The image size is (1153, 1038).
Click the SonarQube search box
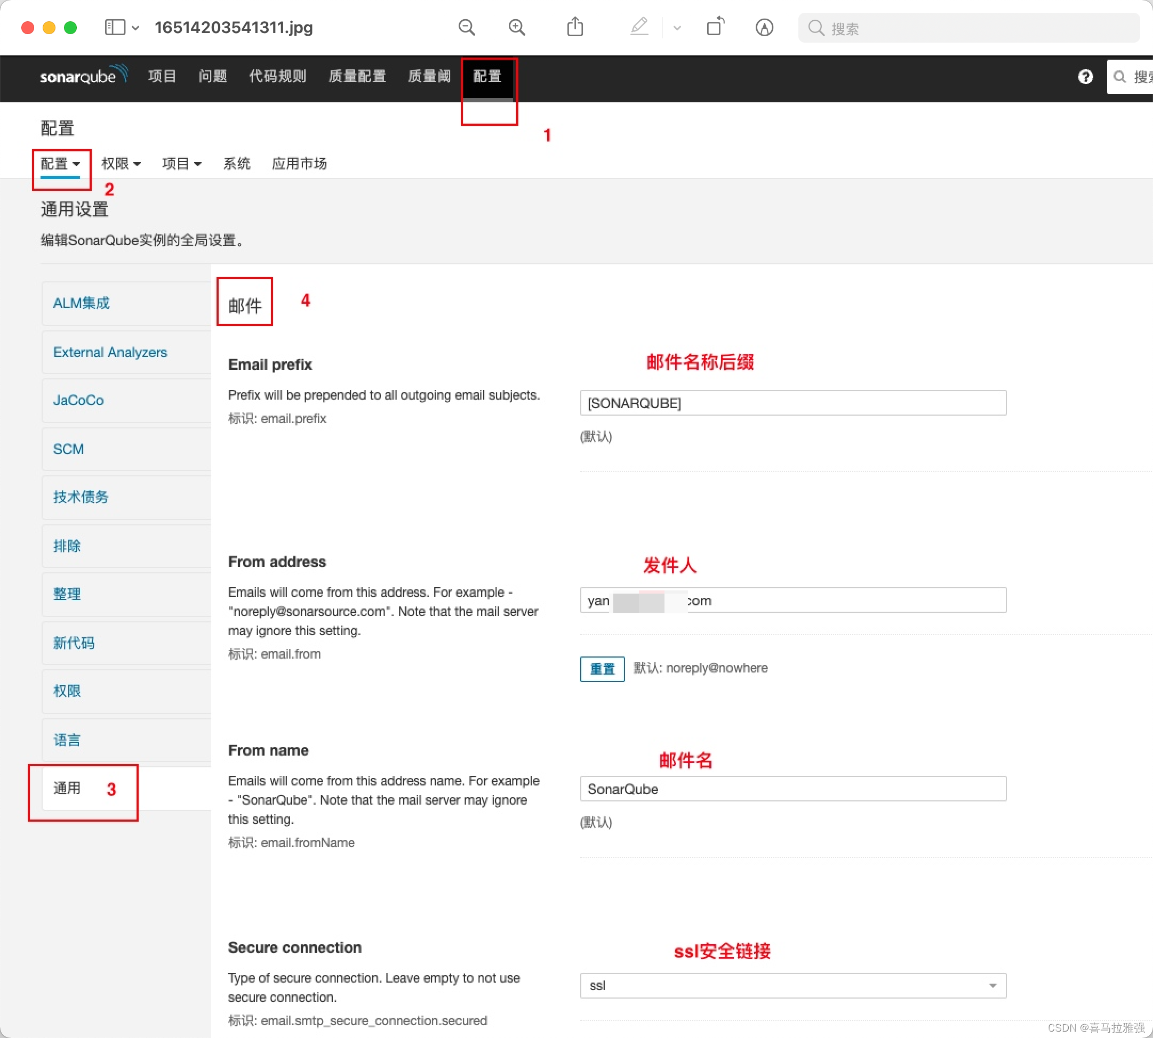point(1130,76)
